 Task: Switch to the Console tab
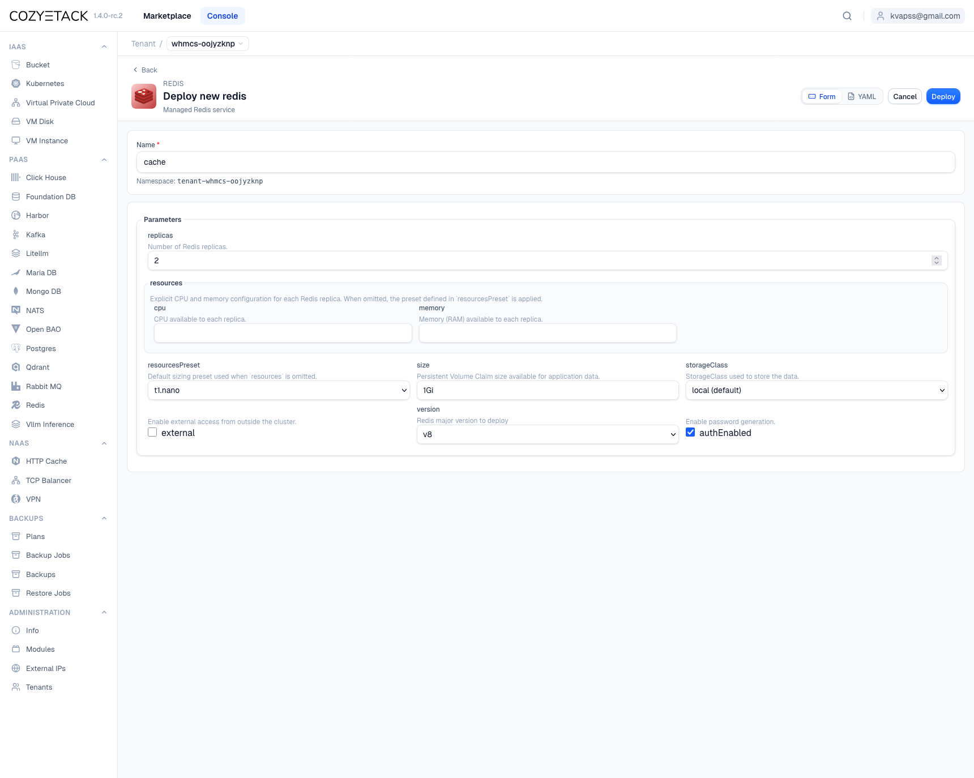223,16
